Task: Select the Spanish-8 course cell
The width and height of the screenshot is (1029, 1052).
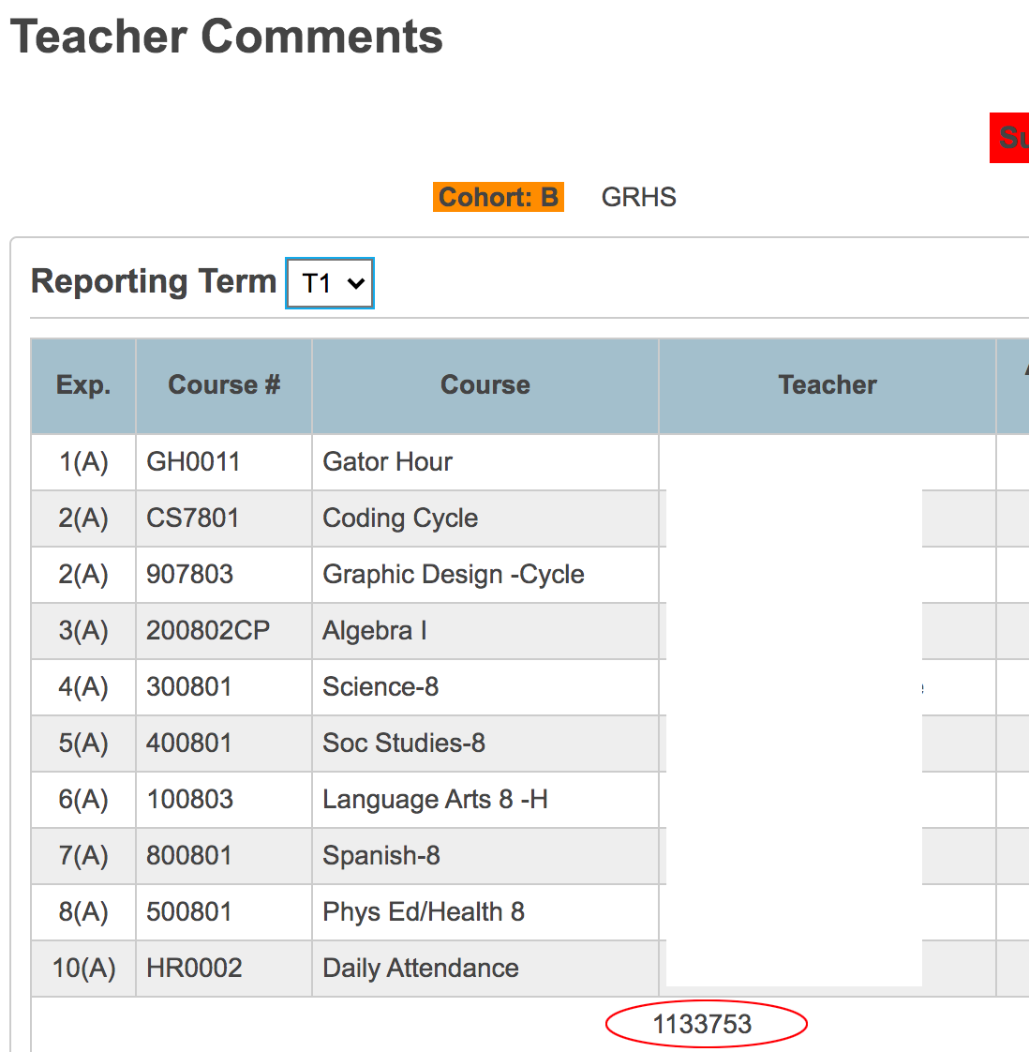Action: tap(485, 857)
